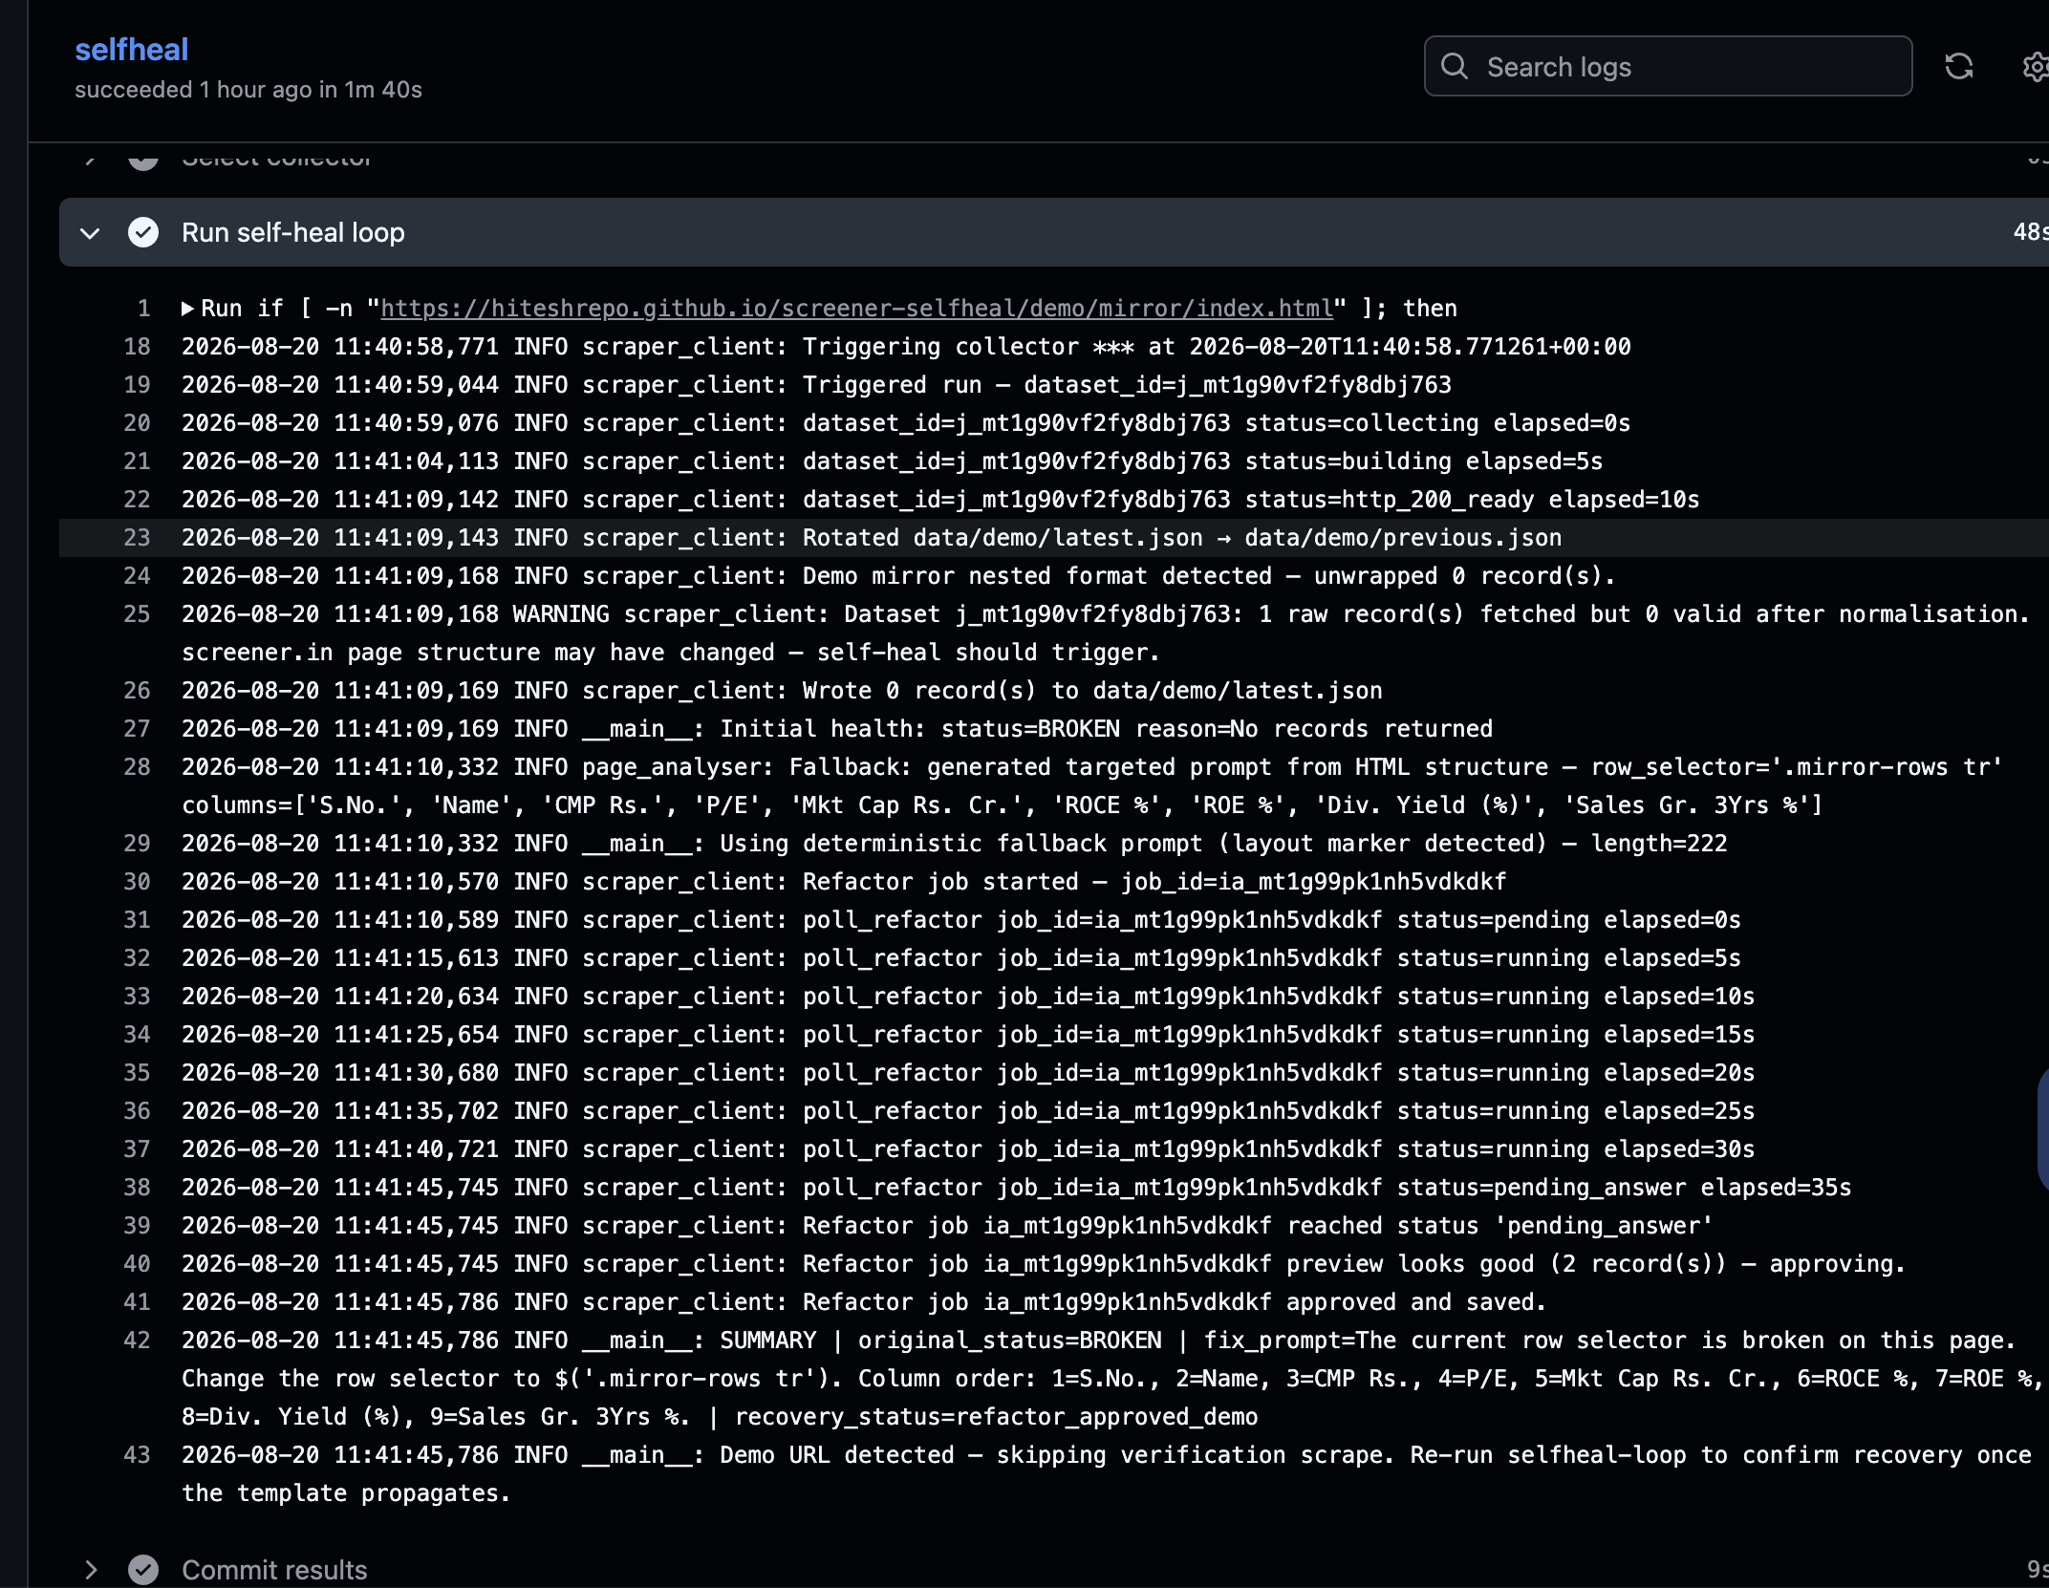Click 'Initial health: status=BROKEN' log text
2049x1588 pixels.
pyautogui.click(x=919, y=729)
